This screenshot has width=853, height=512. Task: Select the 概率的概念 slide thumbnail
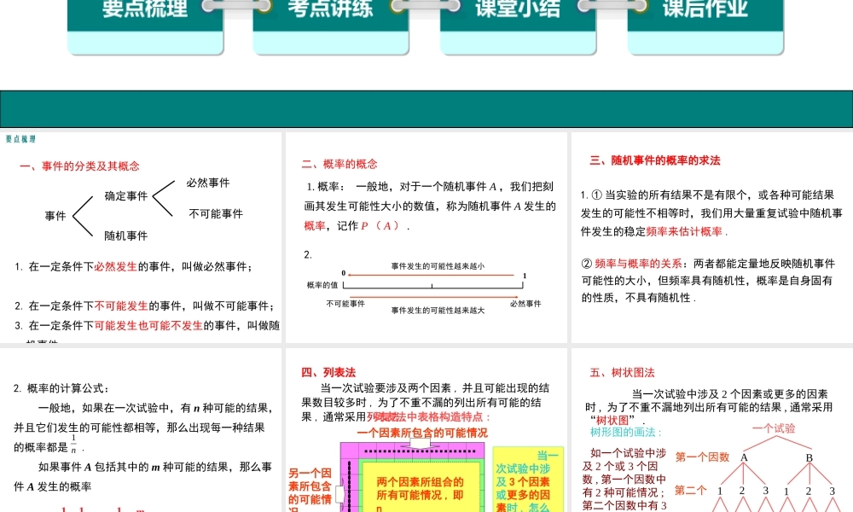[426, 238]
